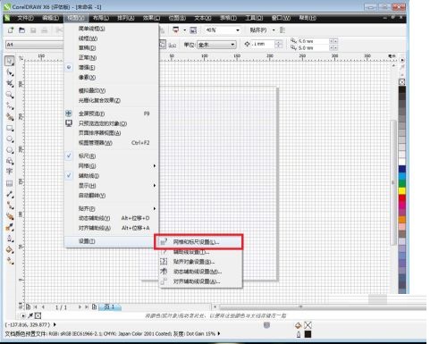
Task: Expand cursor coordinates arrow in status bar
Action: point(55,324)
